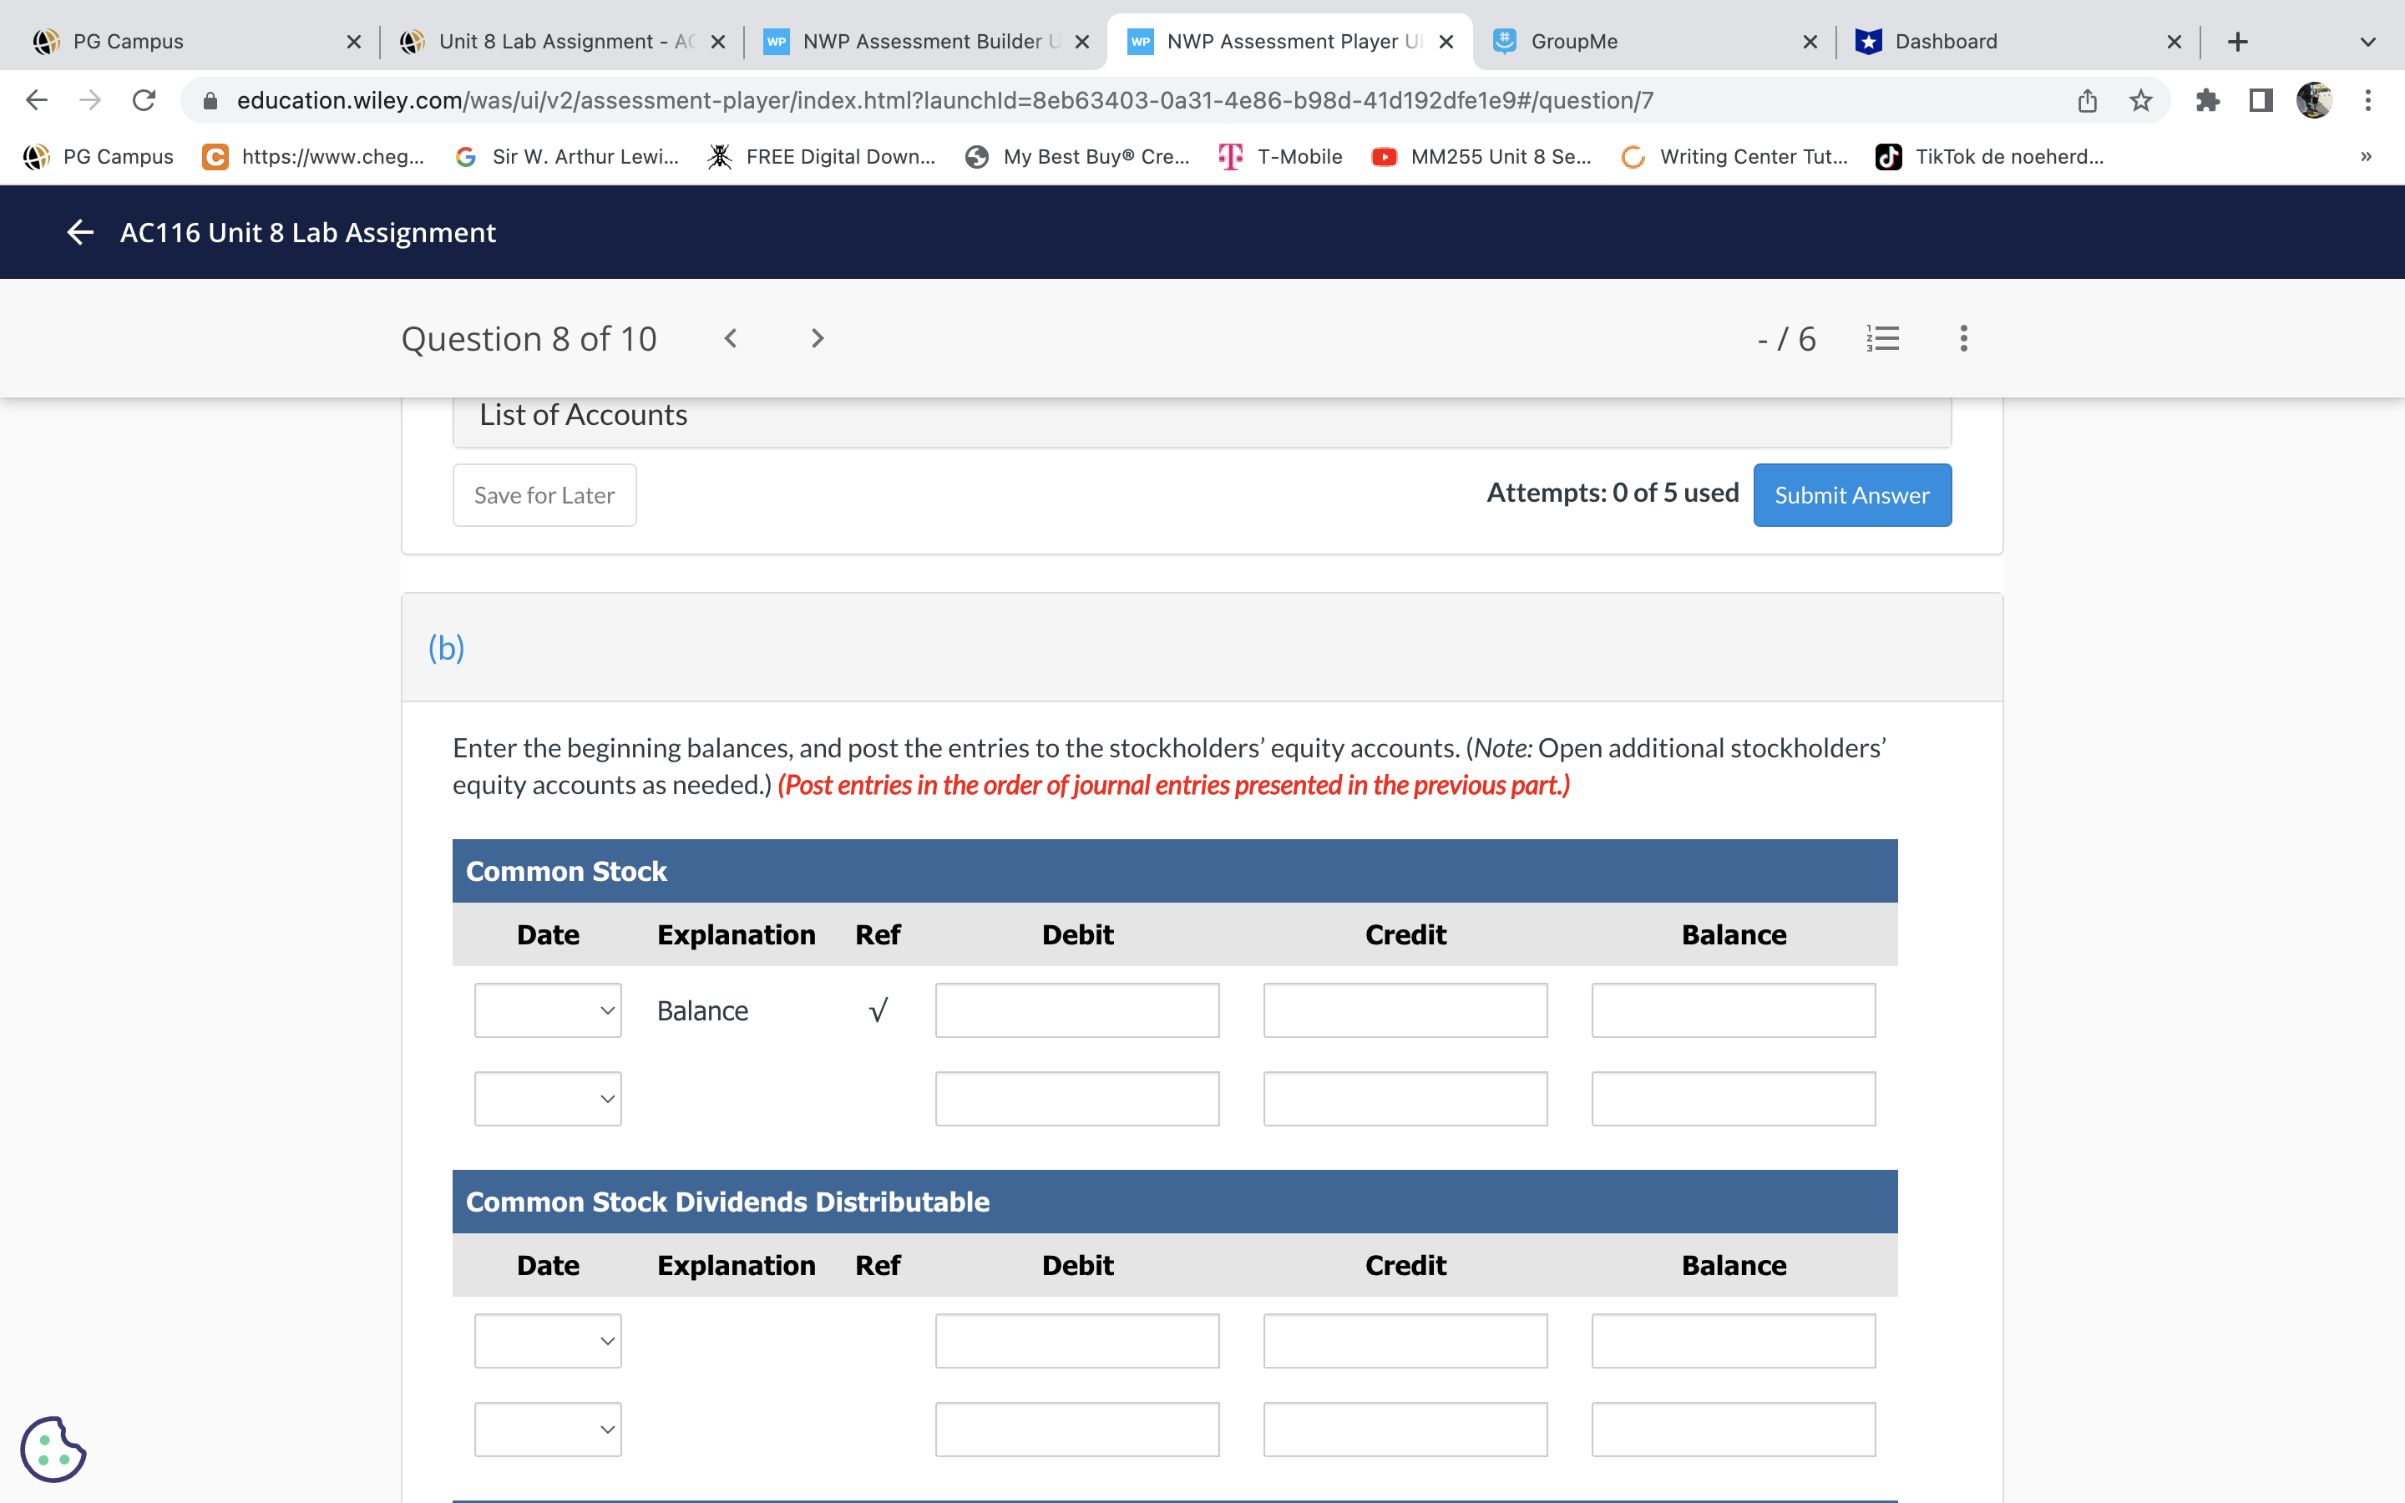The height and width of the screenshot is (1503, 2405).
Task: Open first date dropdown in Dividends Distributable
Action: tap(548, 1341)
